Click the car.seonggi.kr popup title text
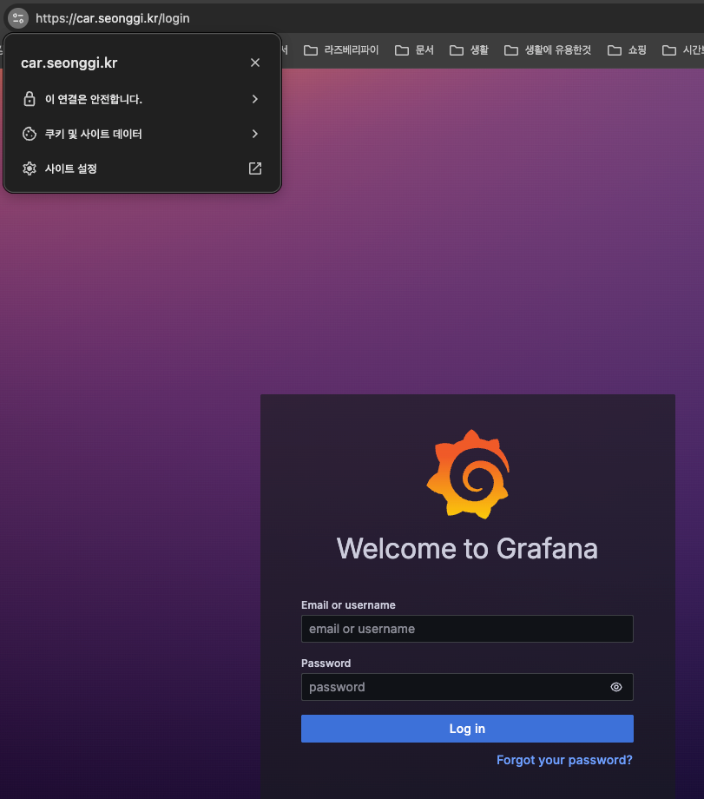Screen dimensions: 704x799 (x=69, y=63)
